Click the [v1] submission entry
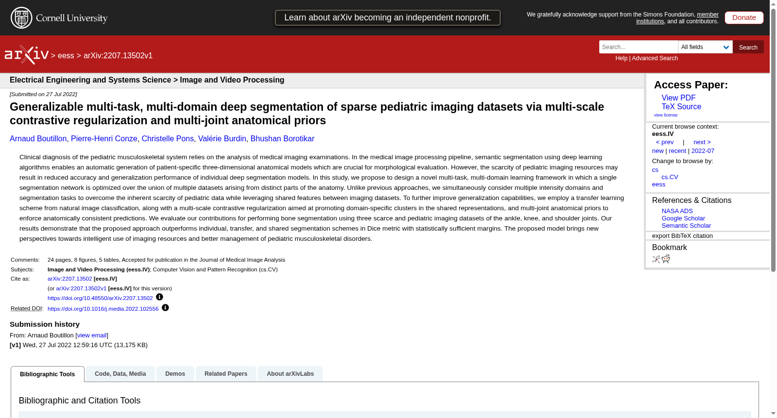 click(x=79, y=345)
